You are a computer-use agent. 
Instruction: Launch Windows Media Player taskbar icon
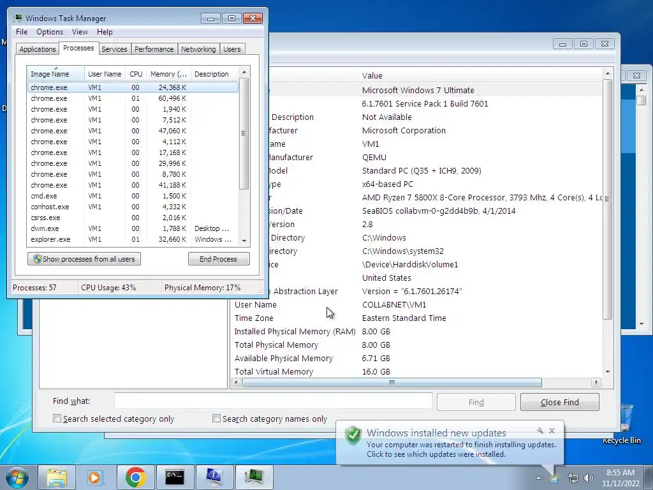tap(95, 477)
